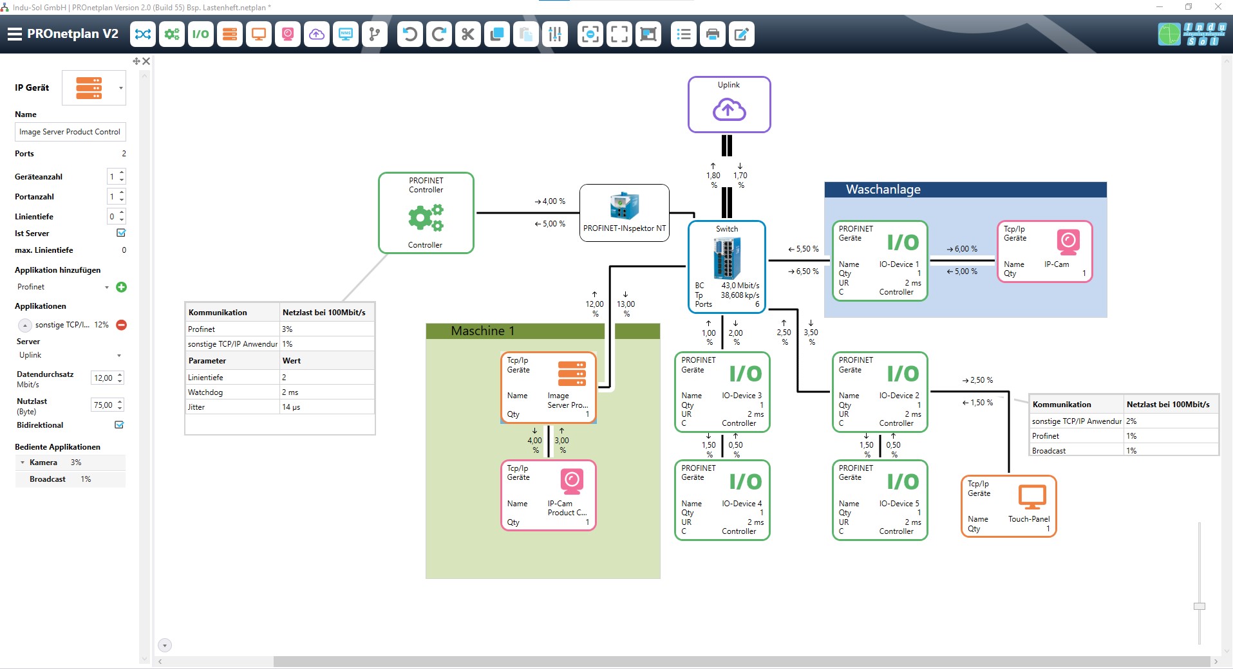Select the PROFINET-INspektor NT node
The height and width of the screenshot is (669, 1233).
[x=624, y=213]
